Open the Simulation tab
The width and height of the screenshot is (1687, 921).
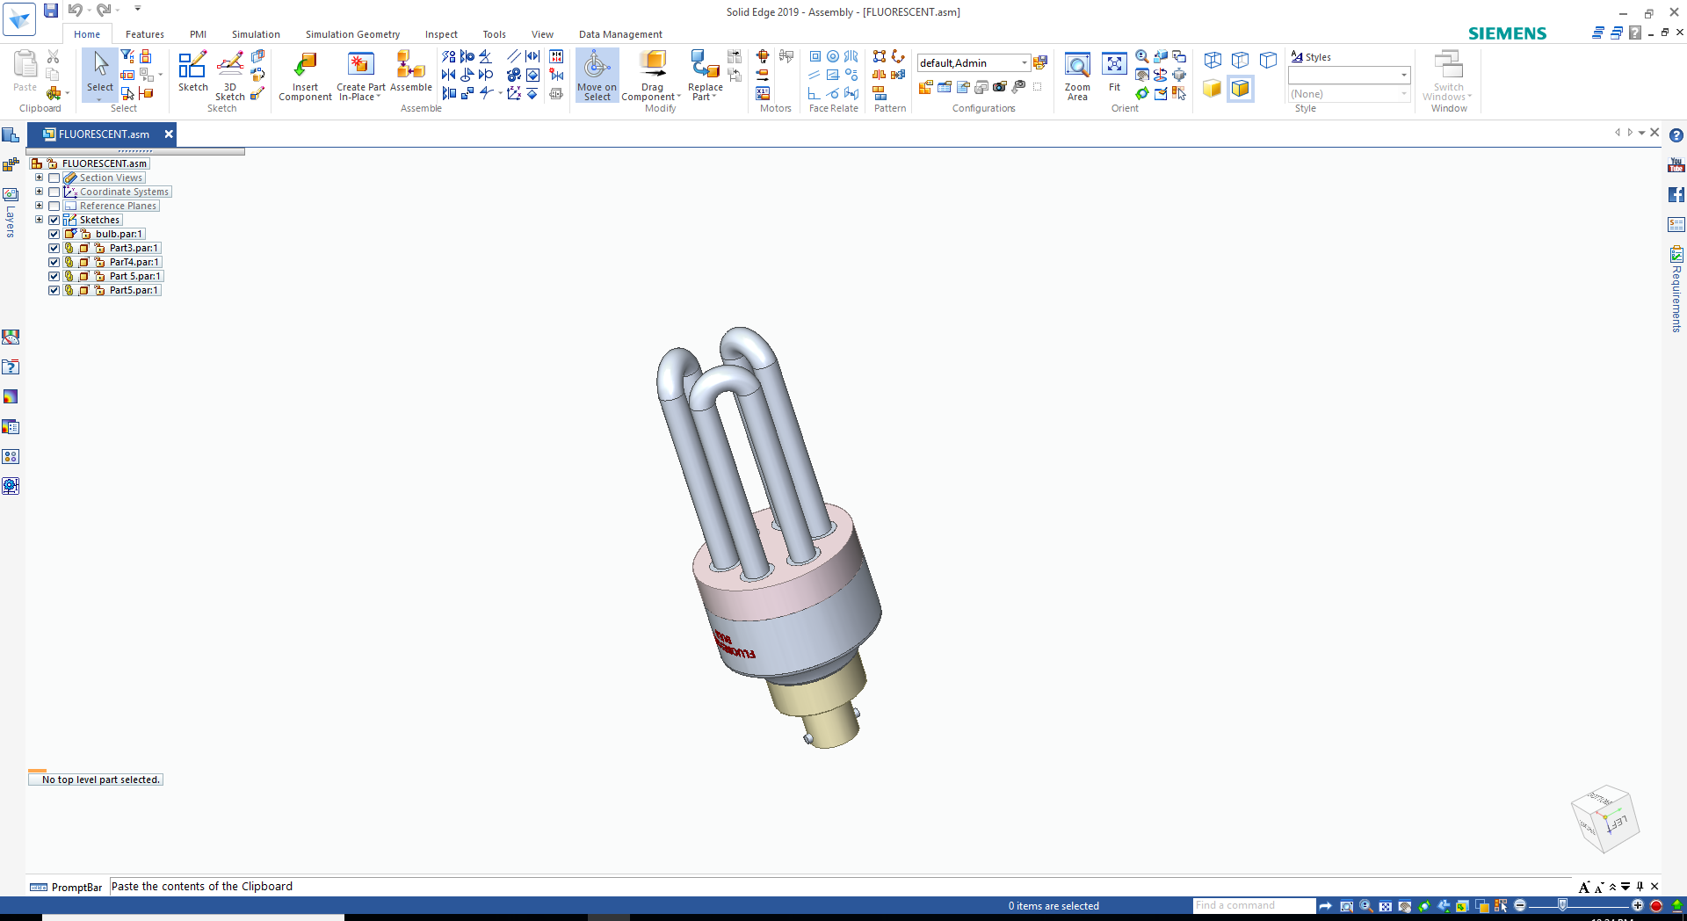tap(256, 34)
